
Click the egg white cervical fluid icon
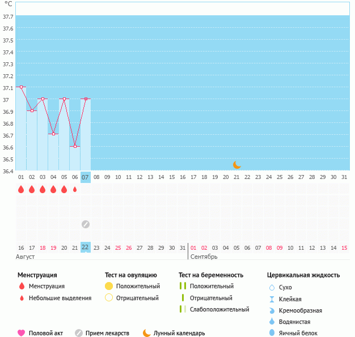(x=272, y=333)
